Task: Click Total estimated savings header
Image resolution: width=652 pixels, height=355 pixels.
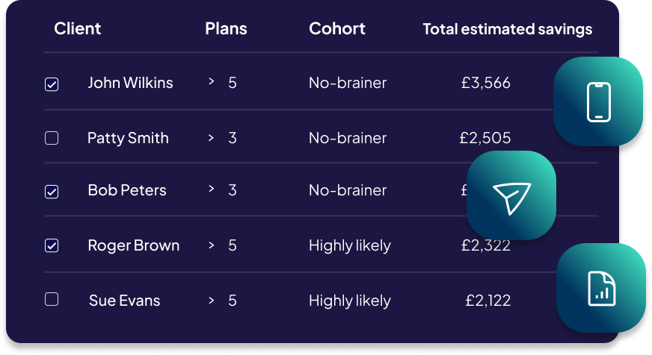Action: click(508, 29)
